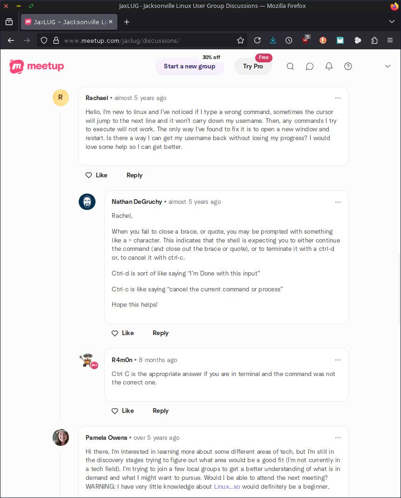Viewport: 401px width, 498px height.
Task: Open Firefox downloads panel
Action: click(x=273, y=40)
